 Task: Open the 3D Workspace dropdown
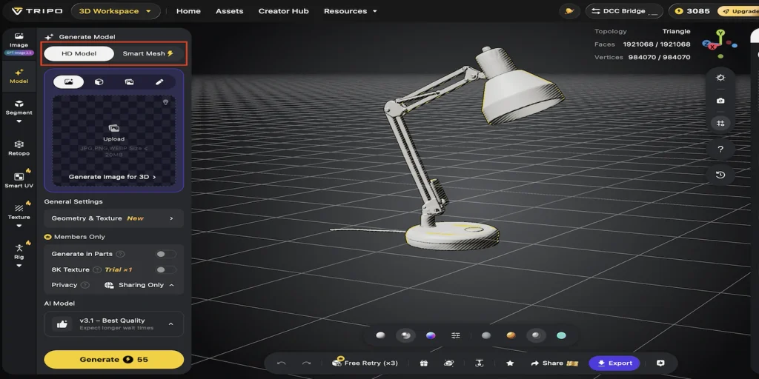(x=115, y=11)
